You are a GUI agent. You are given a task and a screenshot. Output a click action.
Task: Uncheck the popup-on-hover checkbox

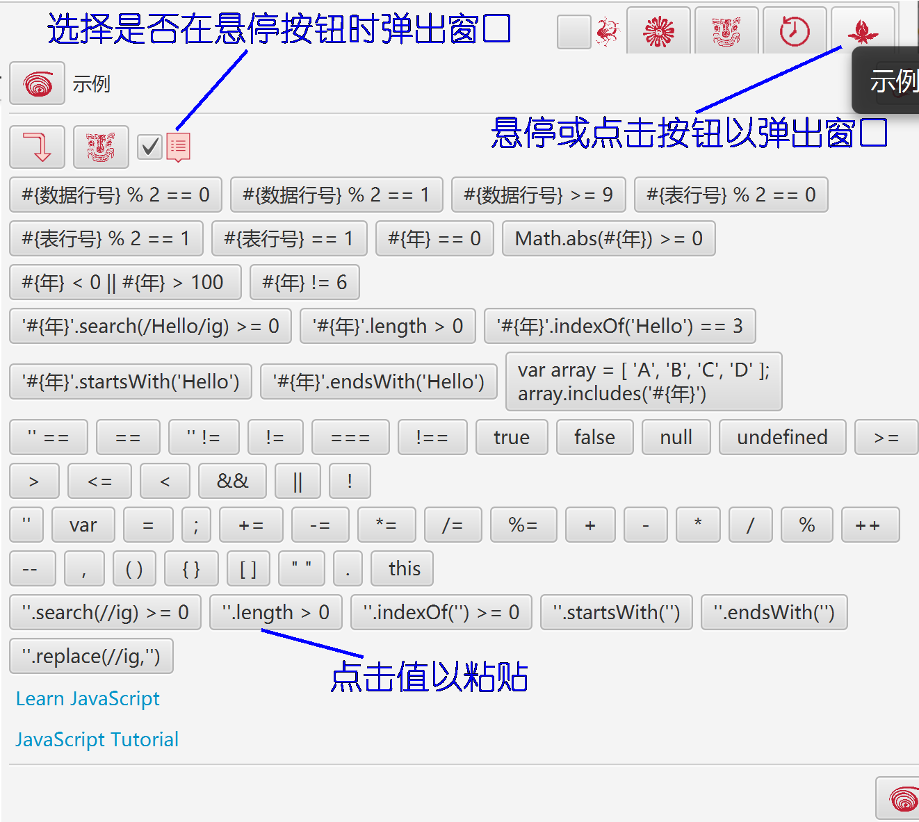(x=149, y=147)
